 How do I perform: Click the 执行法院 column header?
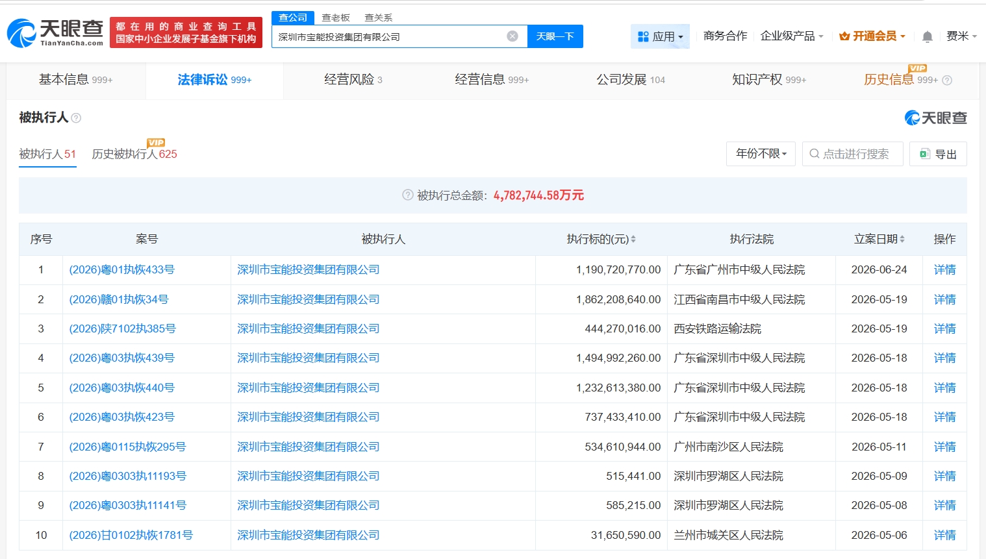point(752,240)
